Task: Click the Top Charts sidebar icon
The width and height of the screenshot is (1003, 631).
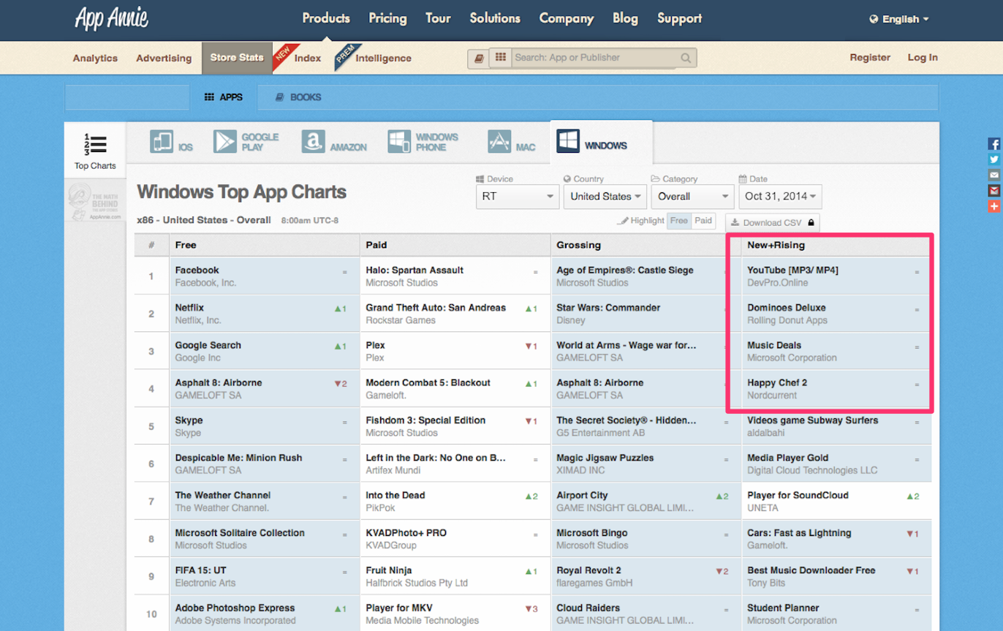Action: [95, 151]
